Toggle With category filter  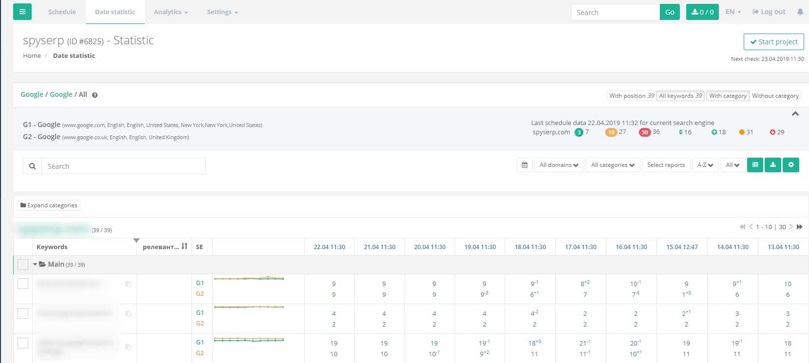pyautogui.click(x=728, y=96)
